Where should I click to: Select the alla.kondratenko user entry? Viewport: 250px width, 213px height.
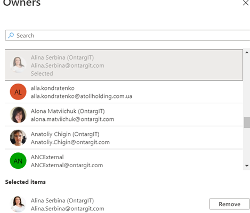click(124, 92)
